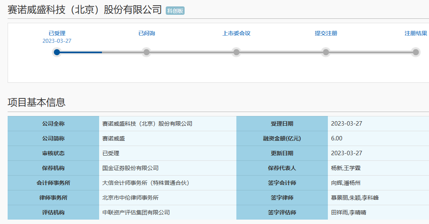The image size is (429, 224).
Task: Click the 受理日期 value 2023-03-27
Action: (x=347, y=124)
